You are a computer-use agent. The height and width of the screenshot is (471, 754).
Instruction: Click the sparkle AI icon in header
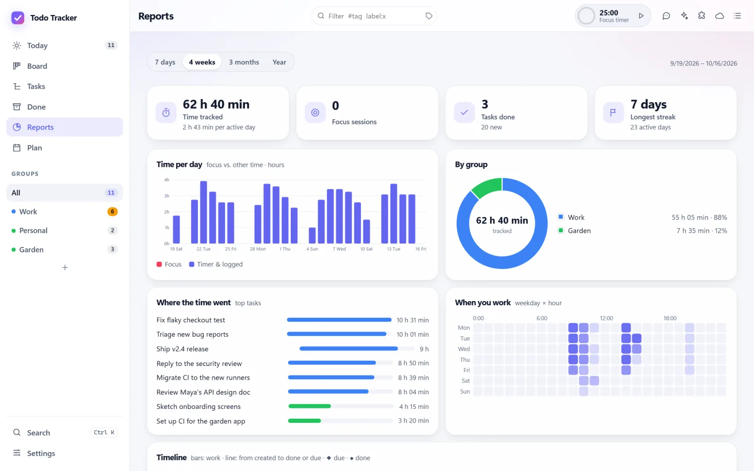684,16
